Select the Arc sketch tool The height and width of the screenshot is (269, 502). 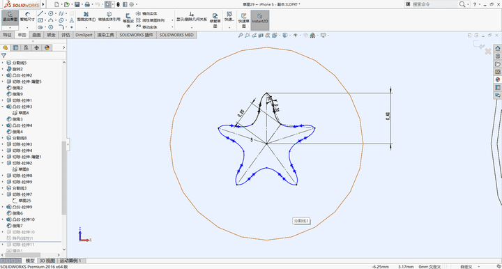[51, 20]
